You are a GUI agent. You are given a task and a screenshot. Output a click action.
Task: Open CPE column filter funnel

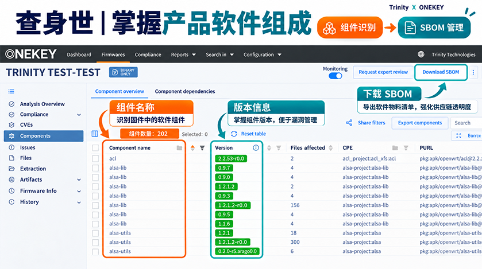click(406, 148)
